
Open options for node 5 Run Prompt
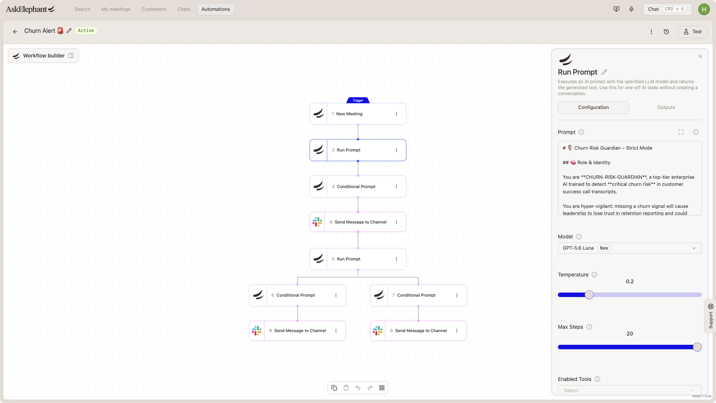pos(396,259)
